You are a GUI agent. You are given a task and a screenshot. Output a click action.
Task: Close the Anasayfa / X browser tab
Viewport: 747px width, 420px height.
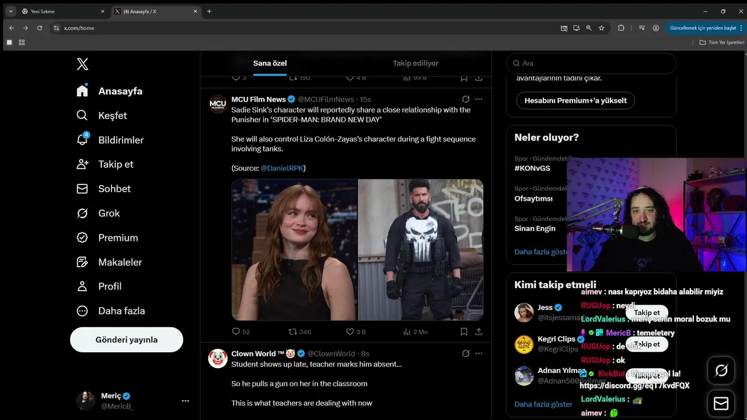point(196,11)
